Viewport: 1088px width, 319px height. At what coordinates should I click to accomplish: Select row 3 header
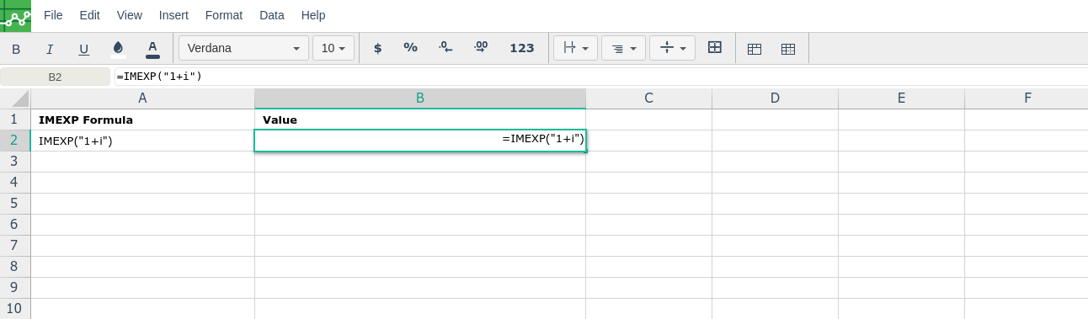pos(15,162)
